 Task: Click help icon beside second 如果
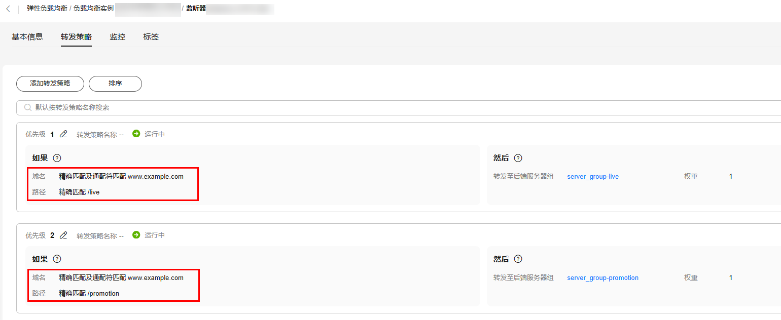click(57, 259)
